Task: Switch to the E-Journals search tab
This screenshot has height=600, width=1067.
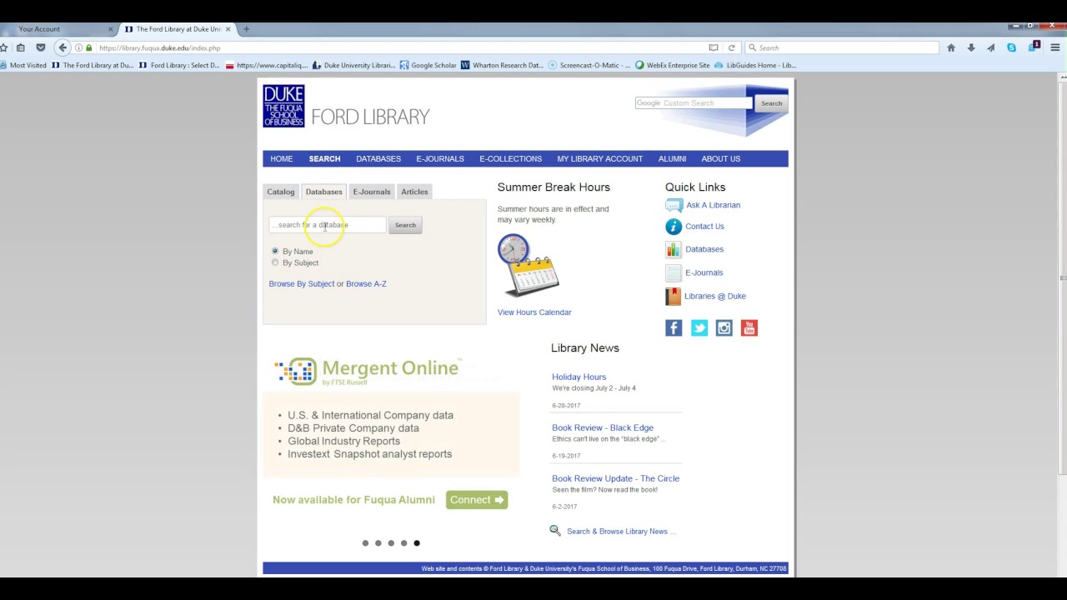Action: [x=372, y=192]
